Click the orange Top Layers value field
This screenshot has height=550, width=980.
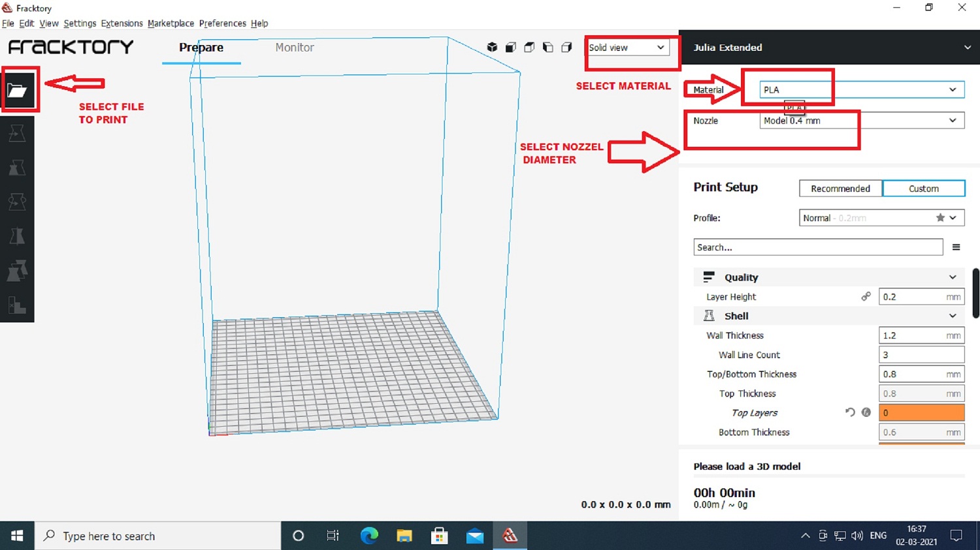point(921,413)
